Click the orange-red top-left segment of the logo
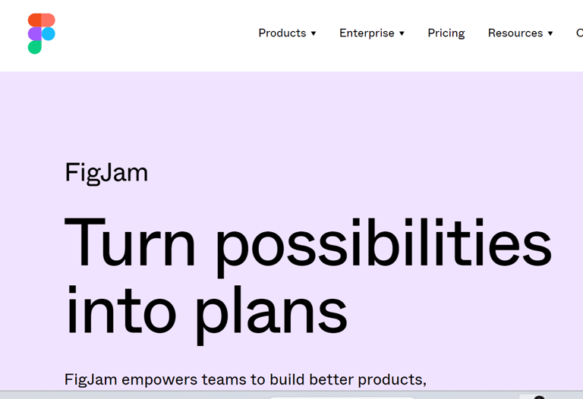583x399 pixels. (x=35, y=20)
